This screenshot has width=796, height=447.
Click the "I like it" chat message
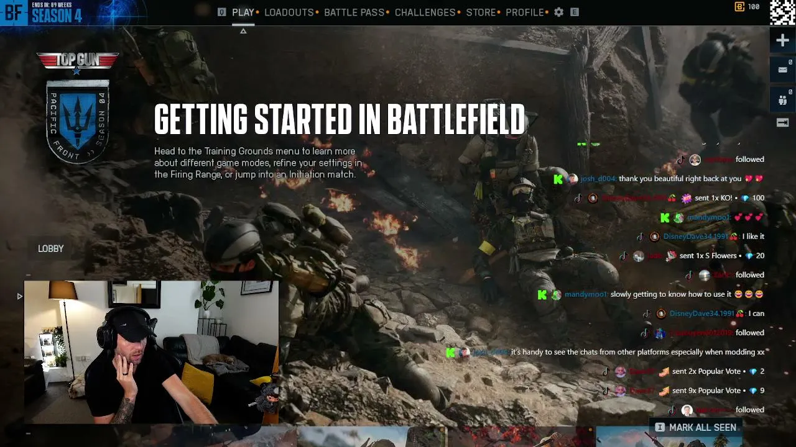[753, 237]
